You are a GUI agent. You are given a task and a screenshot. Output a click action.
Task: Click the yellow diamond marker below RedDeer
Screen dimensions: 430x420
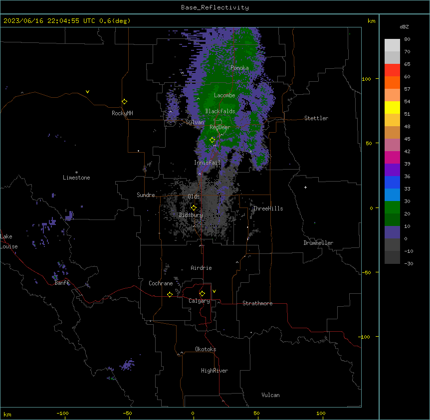(x=212, y=140)
